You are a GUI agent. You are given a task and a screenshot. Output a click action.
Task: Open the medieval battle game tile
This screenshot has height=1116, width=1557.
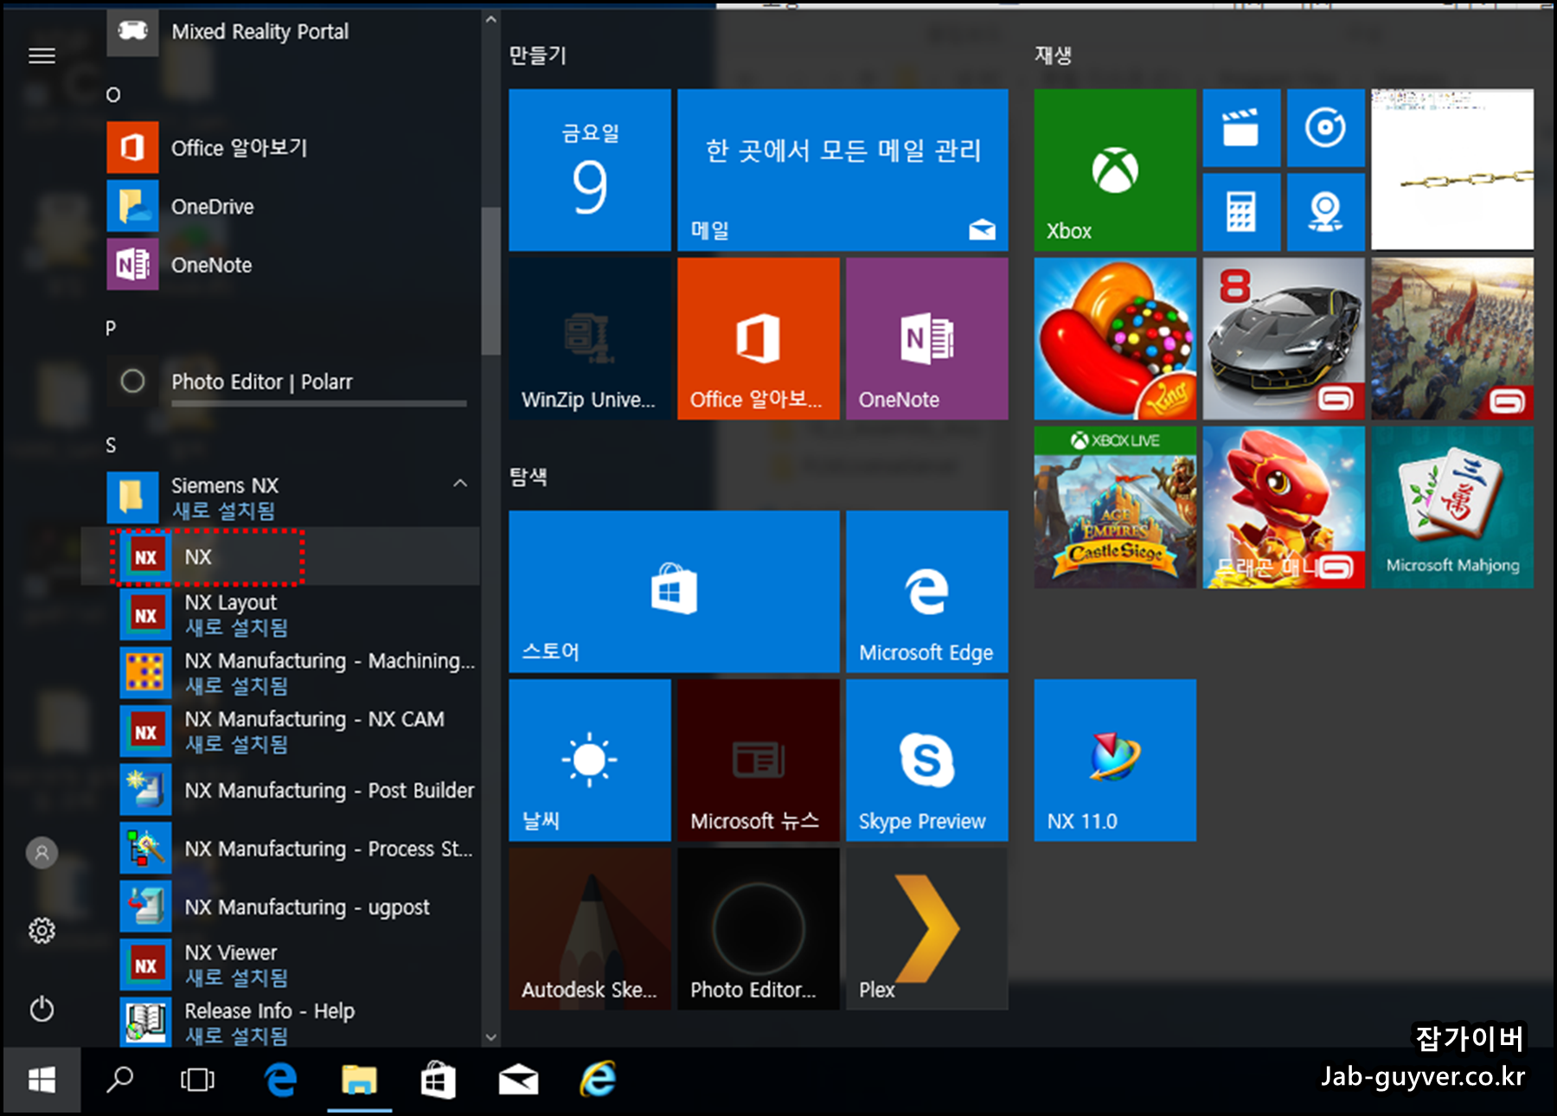point(1452,339)
